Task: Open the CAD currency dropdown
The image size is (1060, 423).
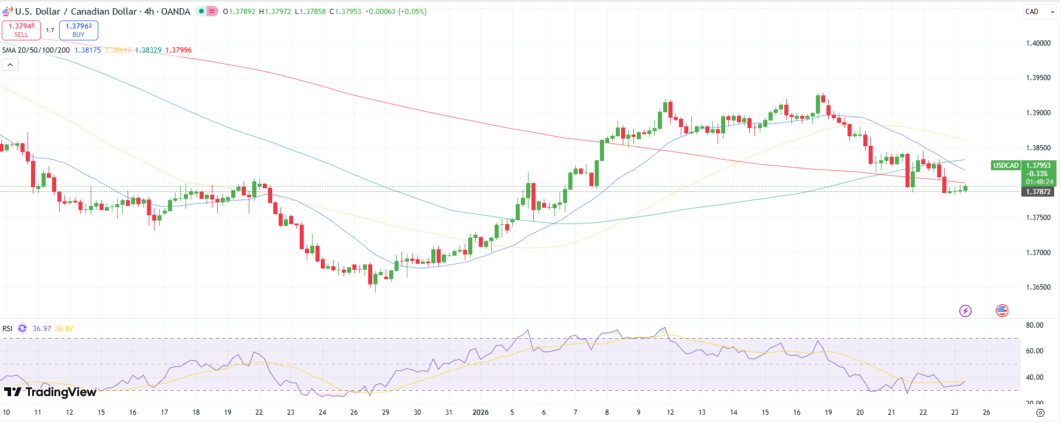Action: tap(1039, 12)
